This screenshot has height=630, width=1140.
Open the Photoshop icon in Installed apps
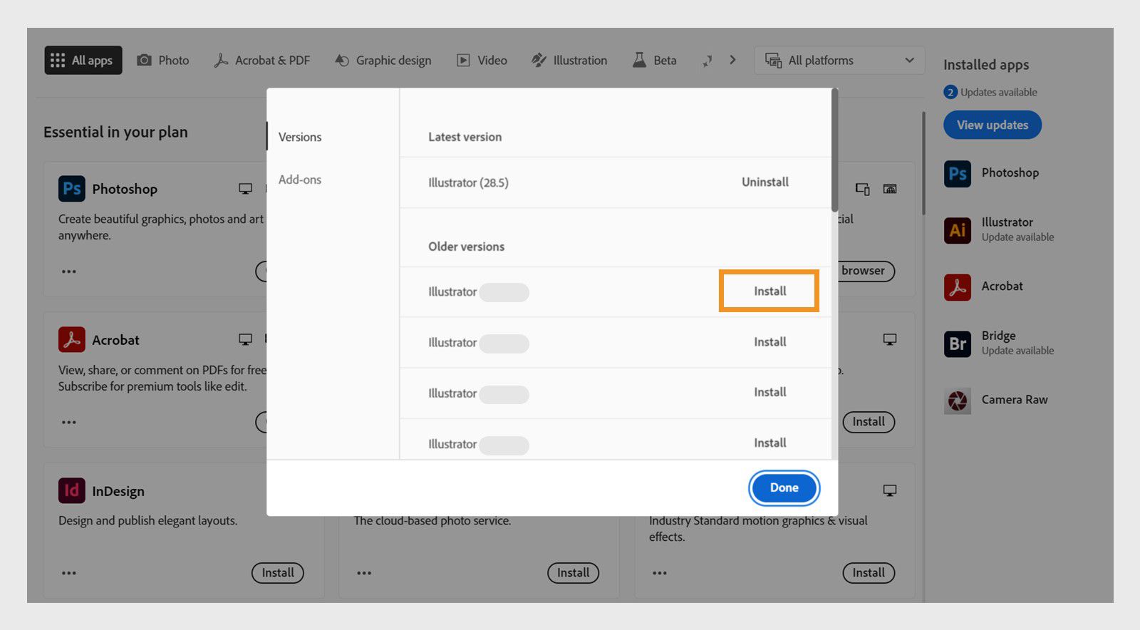[957, 173]
